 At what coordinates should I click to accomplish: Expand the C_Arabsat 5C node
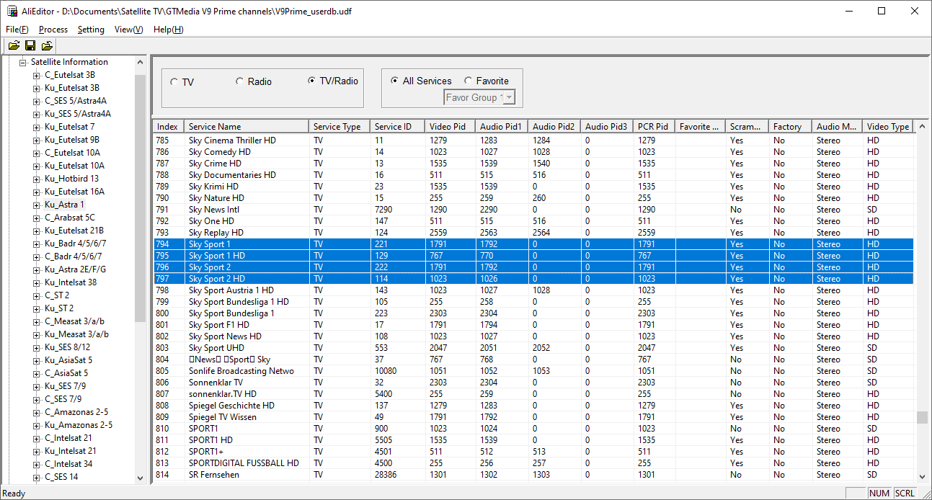click(x=37, y=218)
